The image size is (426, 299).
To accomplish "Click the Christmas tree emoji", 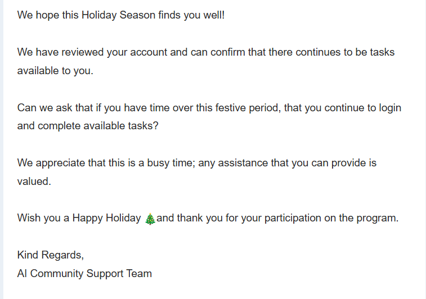I will tap(150, 219).
